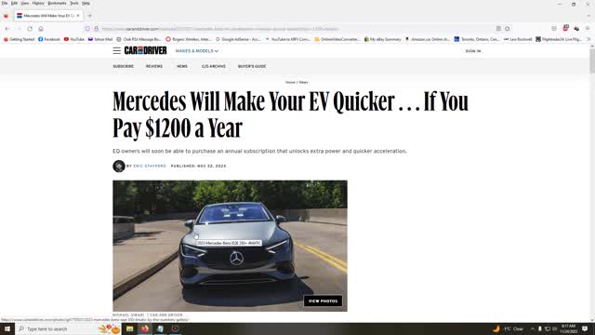Click the Home breadcrumb link
This screenshot has height=335, width=595.
click(x=290, y=83)
